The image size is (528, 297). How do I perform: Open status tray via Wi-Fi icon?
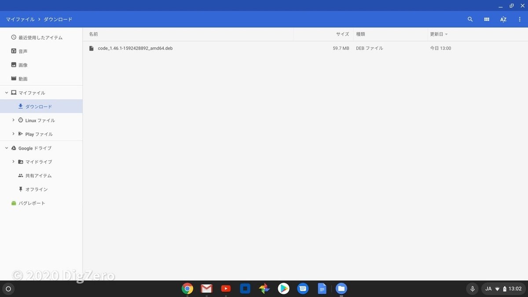tap(497, 289)
